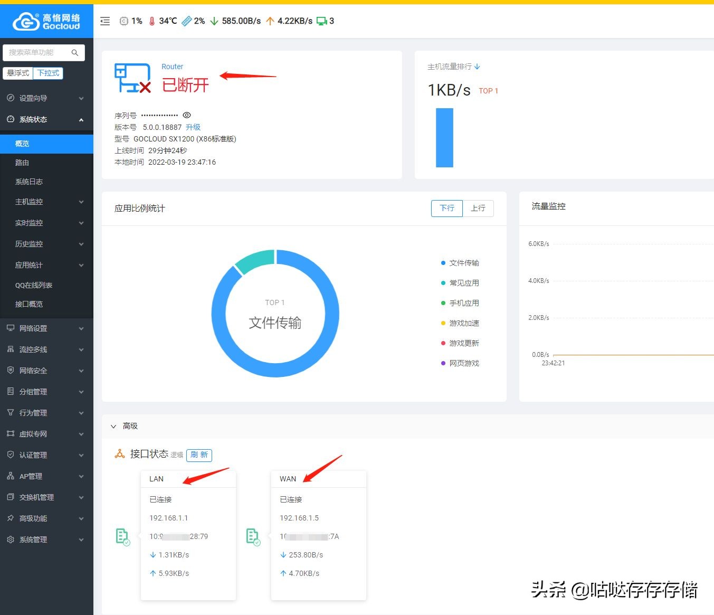Expand the 主机监控 sidebar menu
The width and height of the screenshot is (714, 615).
click(46, 202)
